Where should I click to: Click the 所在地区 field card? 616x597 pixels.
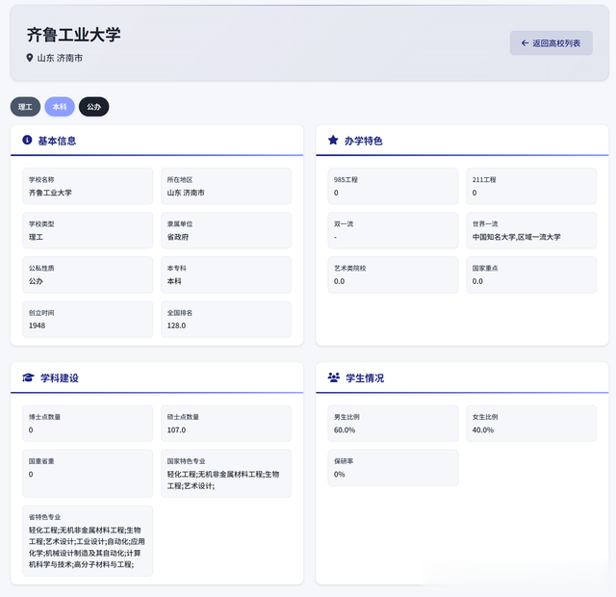[x=226, y=186]
